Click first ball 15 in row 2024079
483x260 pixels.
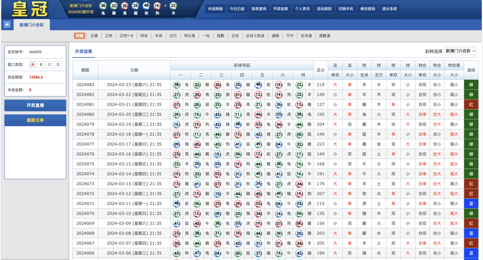pos(176,124)
